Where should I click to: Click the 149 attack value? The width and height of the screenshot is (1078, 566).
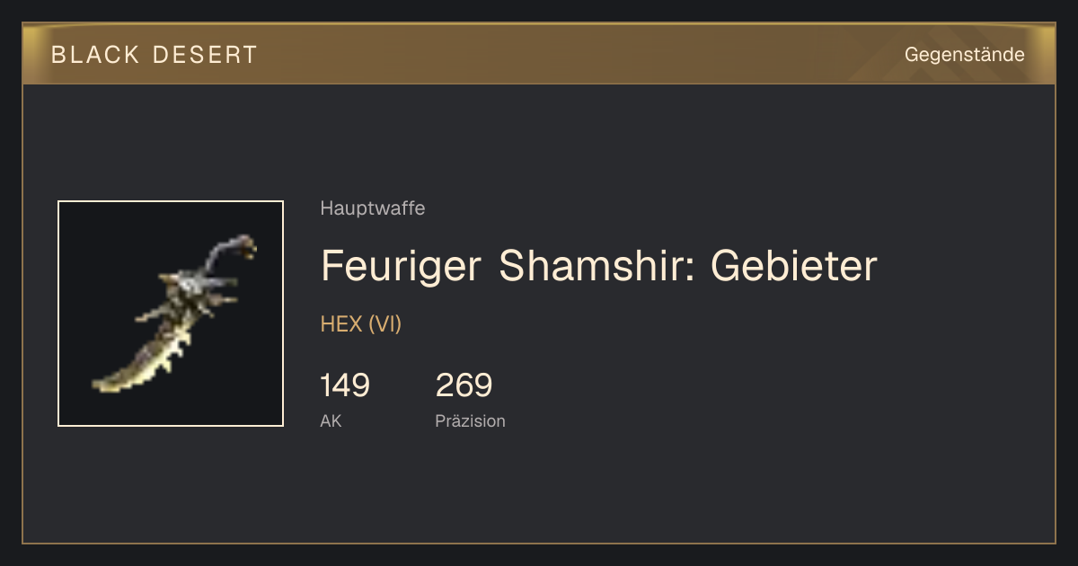point(345,385)
